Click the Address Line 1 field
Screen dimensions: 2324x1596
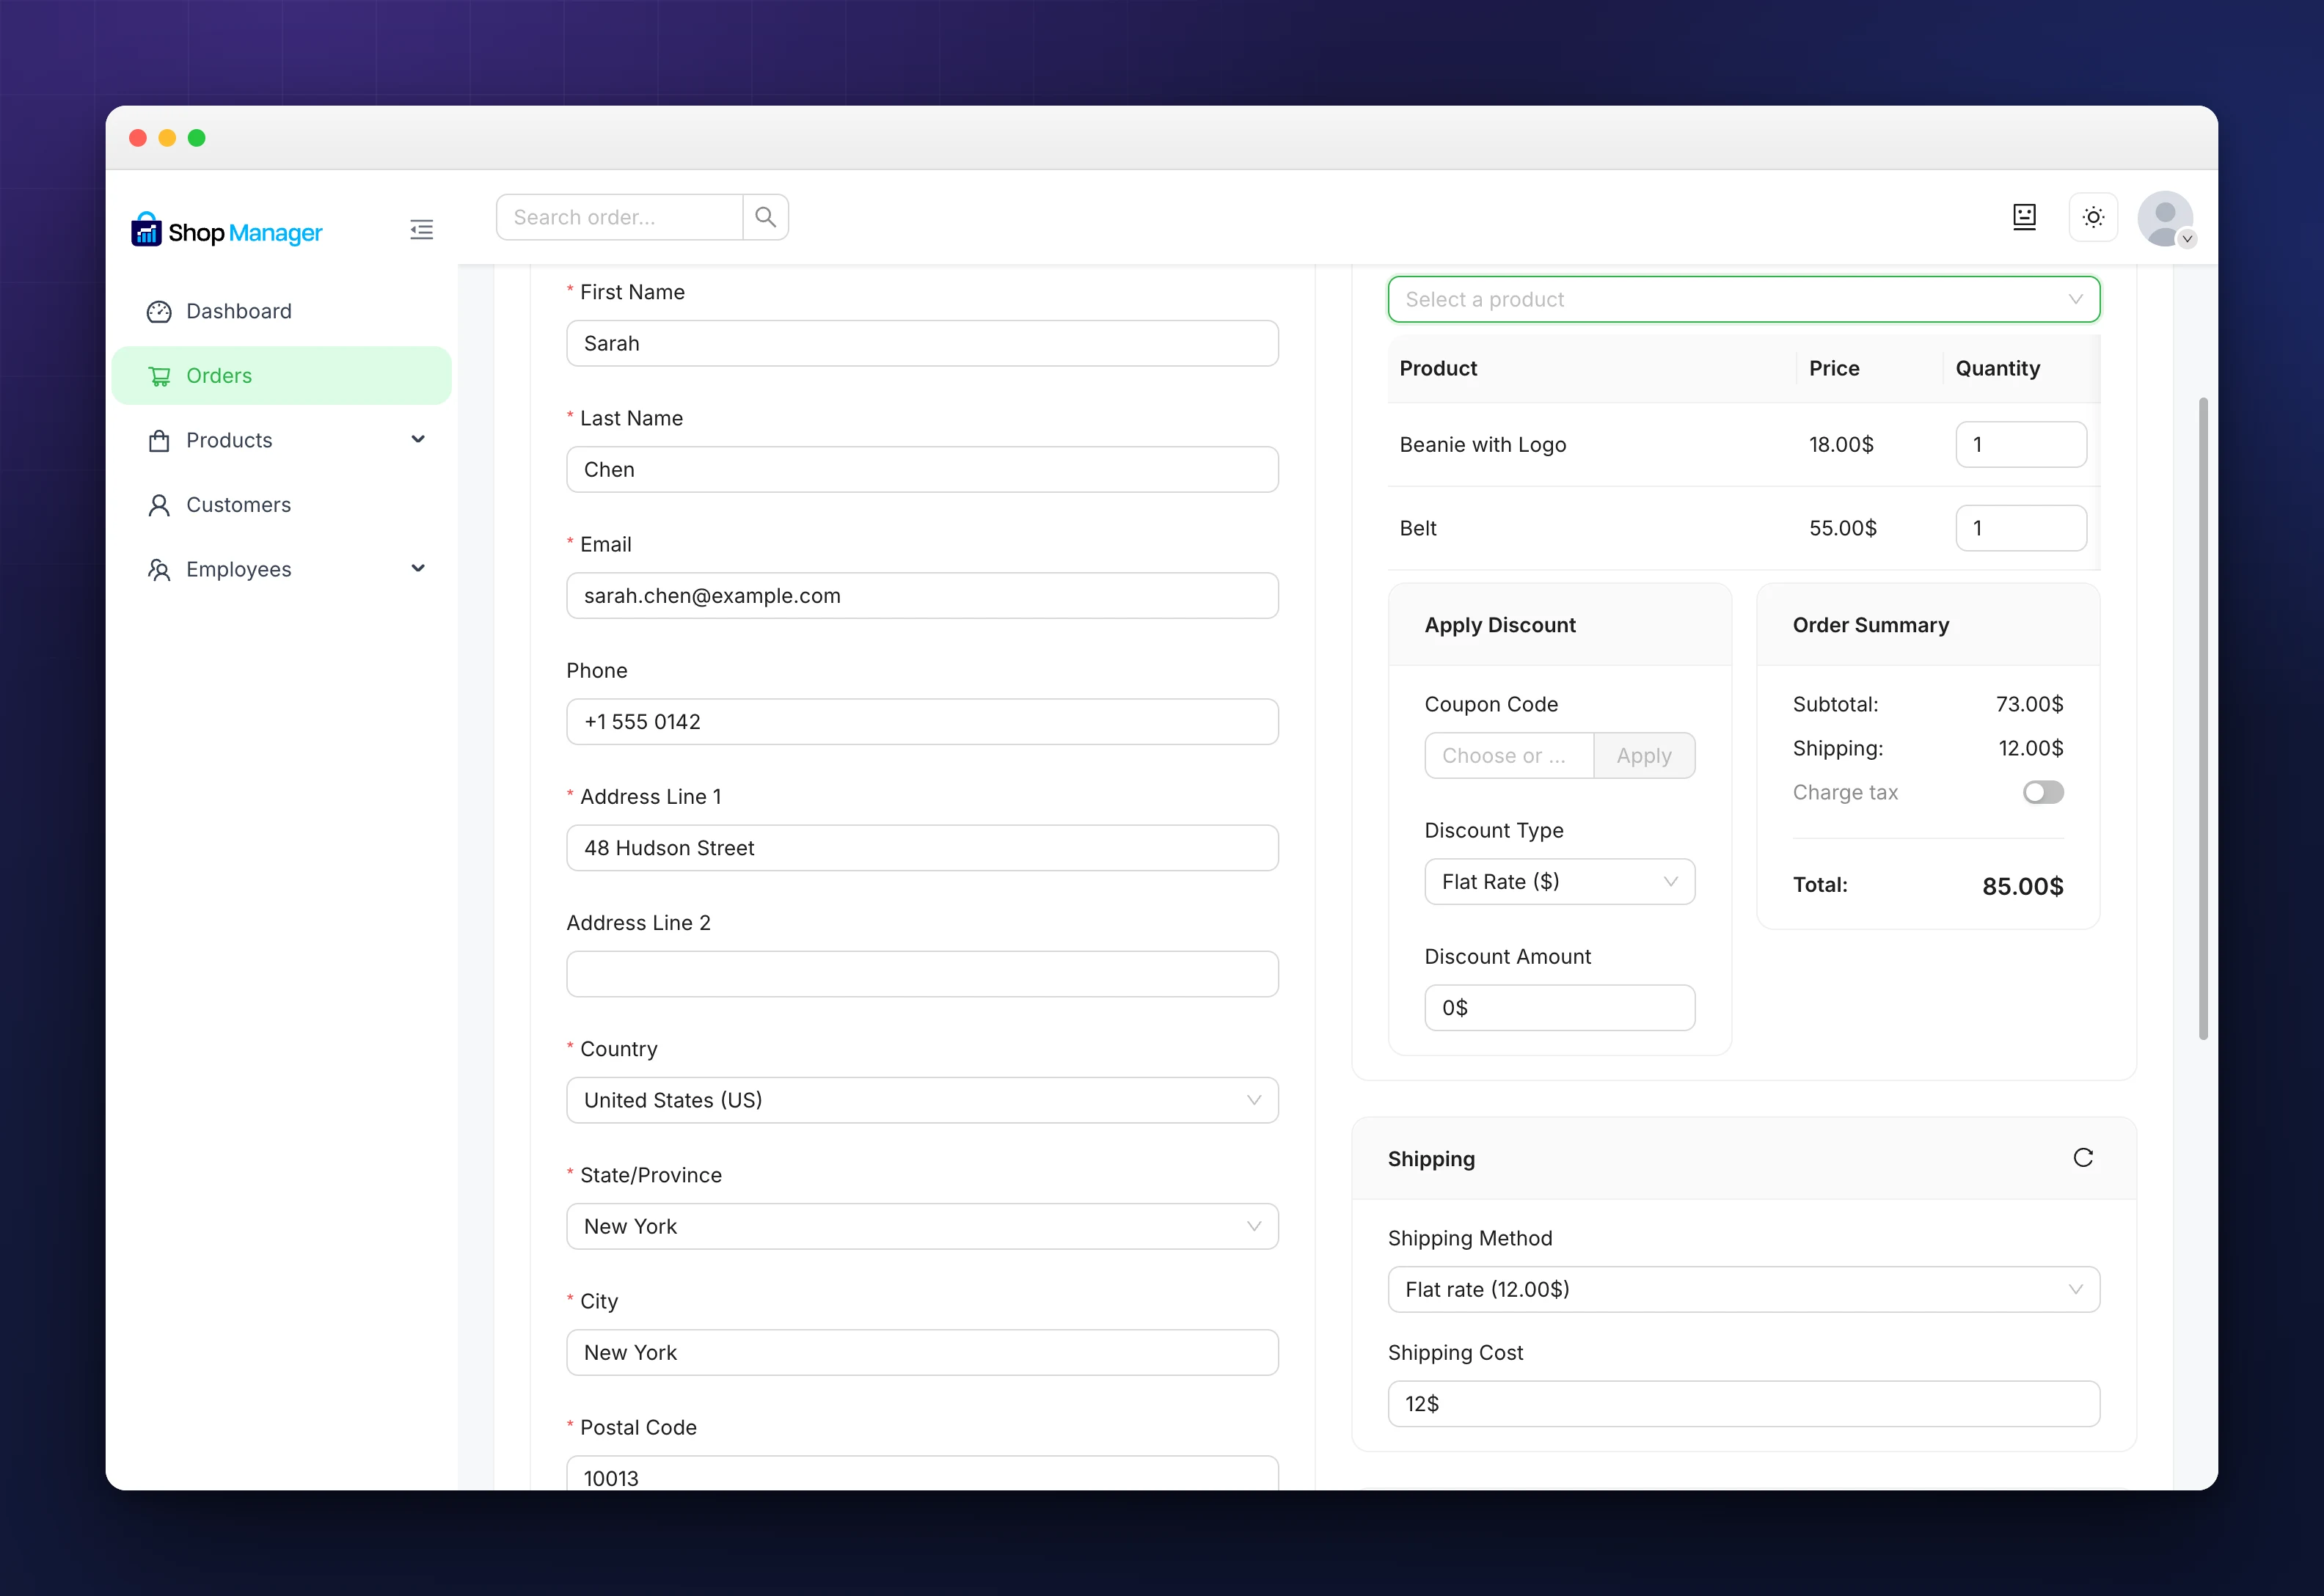[922, 848]
